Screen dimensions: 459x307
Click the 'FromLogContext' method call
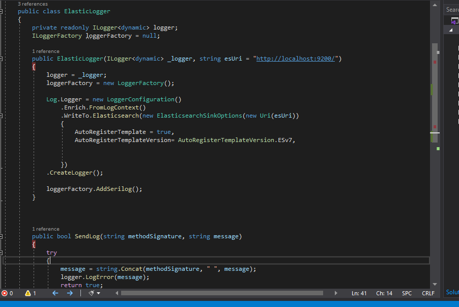(x=113, y=107)
